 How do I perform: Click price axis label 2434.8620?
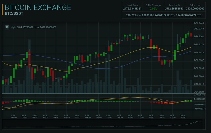[x=198, y=92]
